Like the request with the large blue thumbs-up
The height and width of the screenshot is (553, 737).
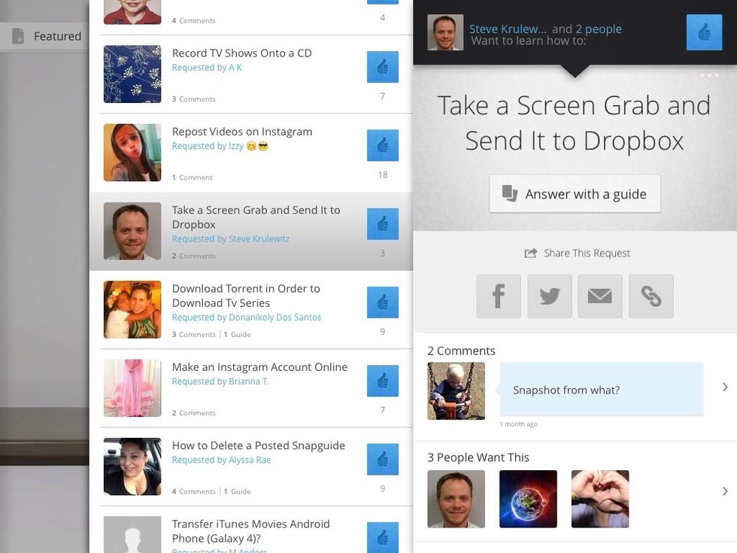pyautogui.click(x=704, y=32)
